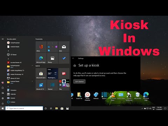Open the Sonma Typing-Expert desktop shortcut
The width and height of the screenshot is (168, 126).
coord(129,96)
